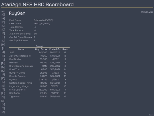Click the Rank column header

[x=65, y=49]
